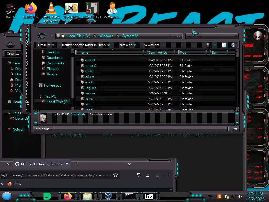Image resolution: width=269 pixels, height=202 pixels.
Task: Navigate to Windows breadcrumb in address bar
Action: pos(106,36)
